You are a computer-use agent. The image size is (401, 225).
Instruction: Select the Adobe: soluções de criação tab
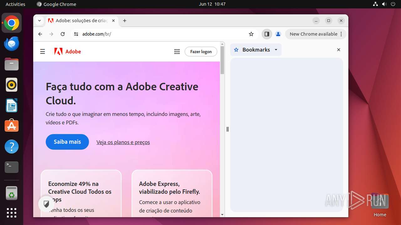click(x=81, y=21)
